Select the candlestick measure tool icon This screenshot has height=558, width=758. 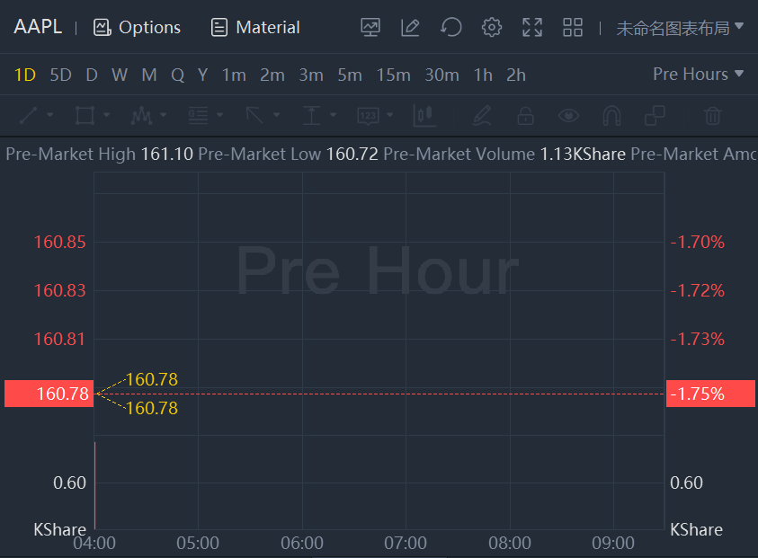coord(424,115)
